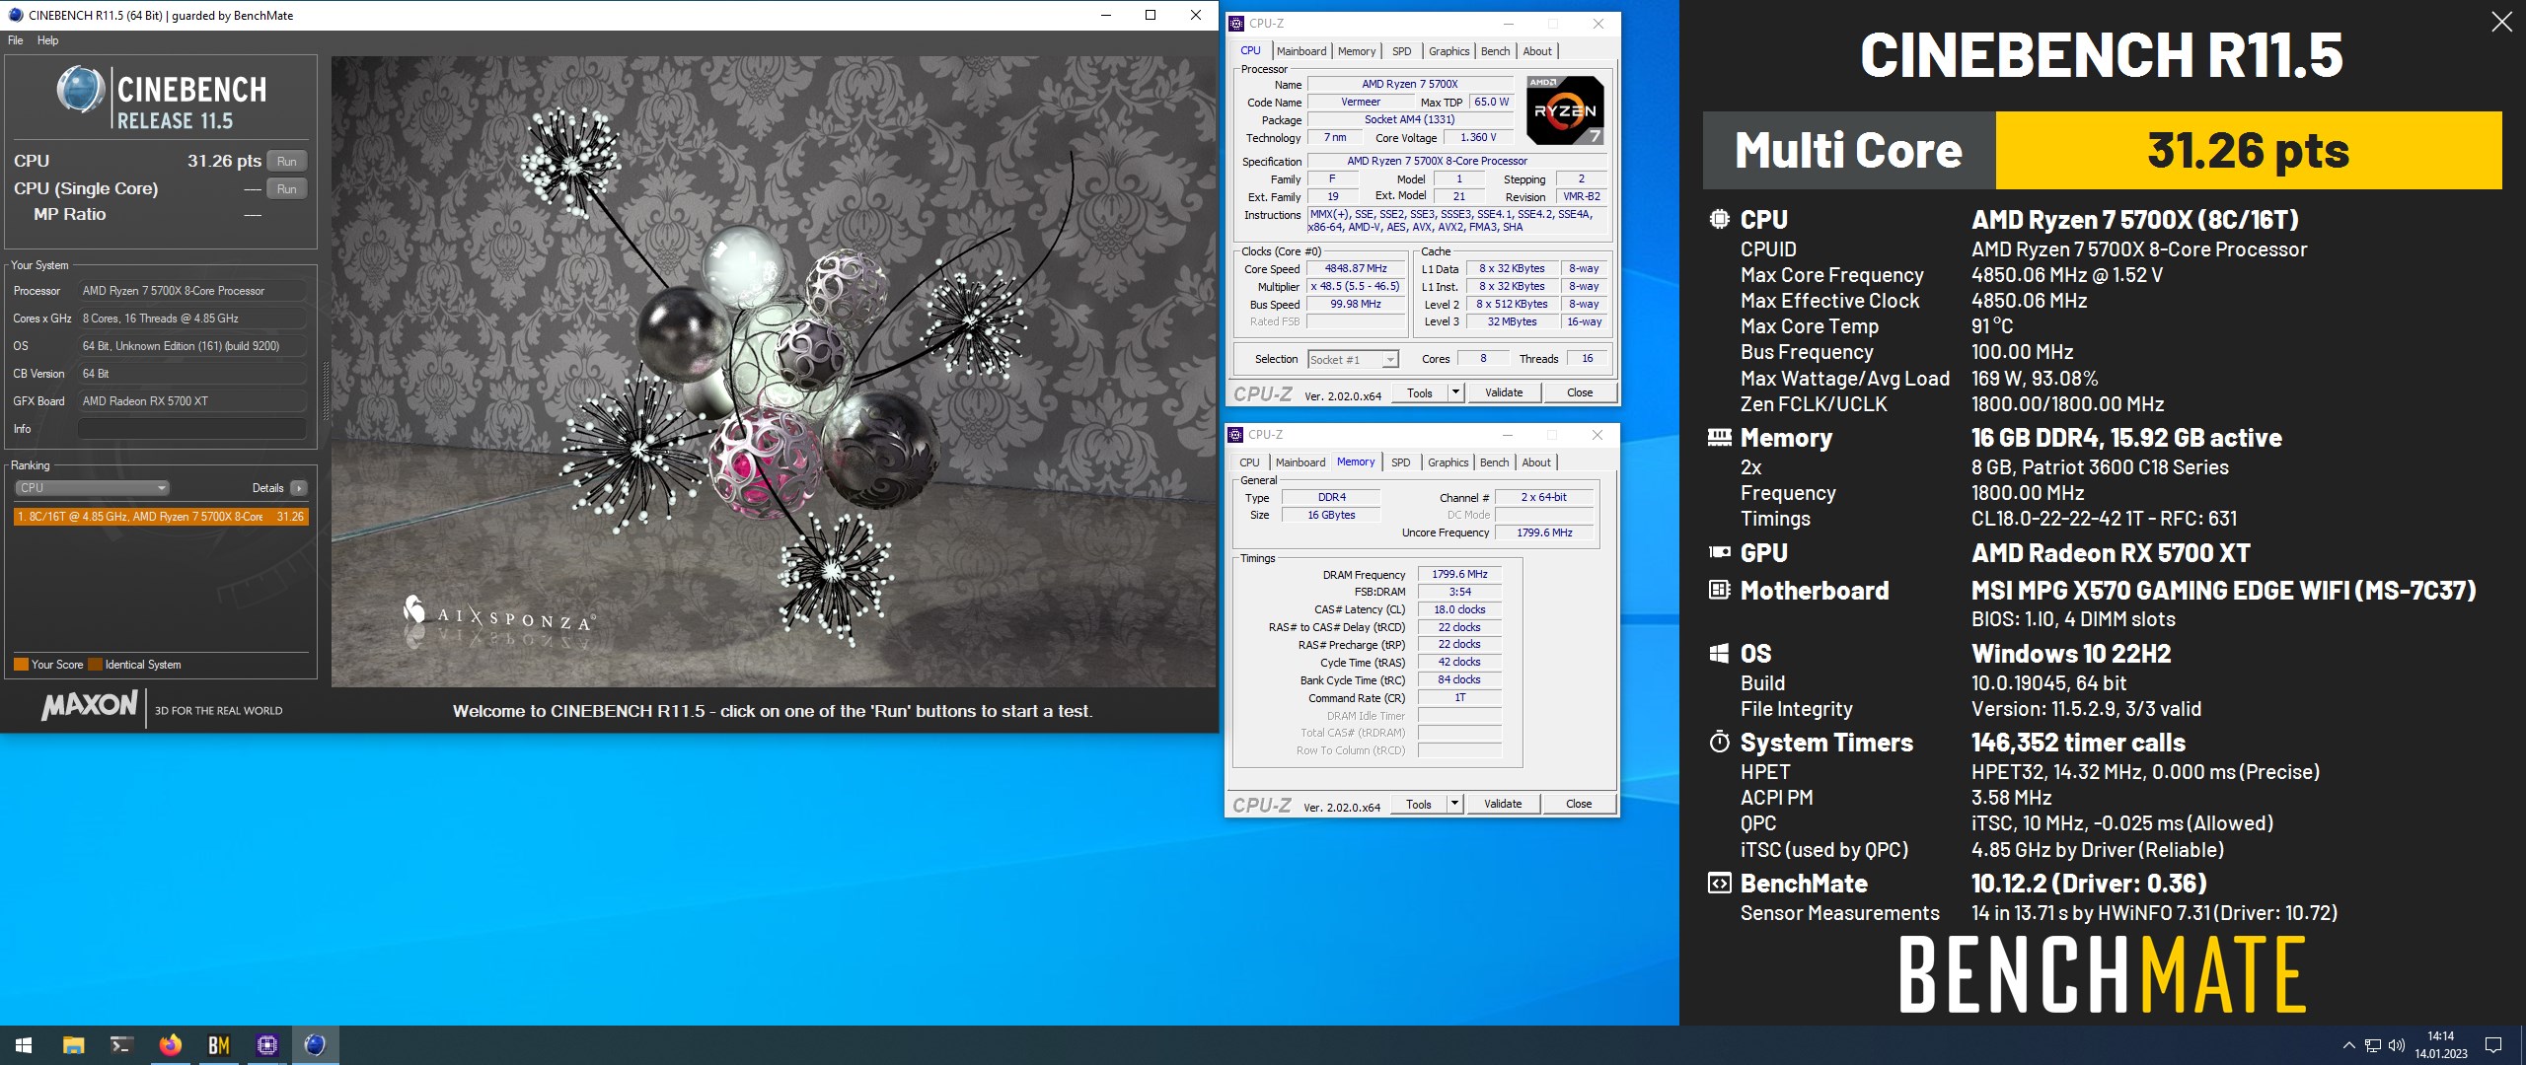Click the Ryzen 7 logo in CPU-Z
The width and height of the screenshot is (2526, 1065).
(x=1565, y=109)
